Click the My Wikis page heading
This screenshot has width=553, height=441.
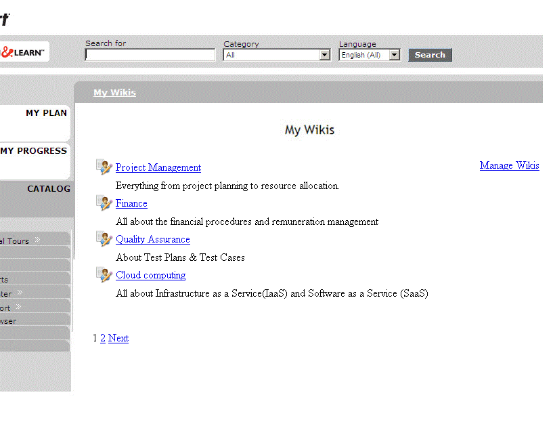[x=309, y=130]
